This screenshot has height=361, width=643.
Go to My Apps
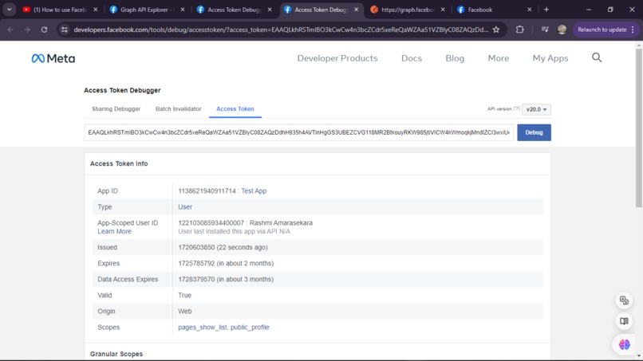click(550, 58)
